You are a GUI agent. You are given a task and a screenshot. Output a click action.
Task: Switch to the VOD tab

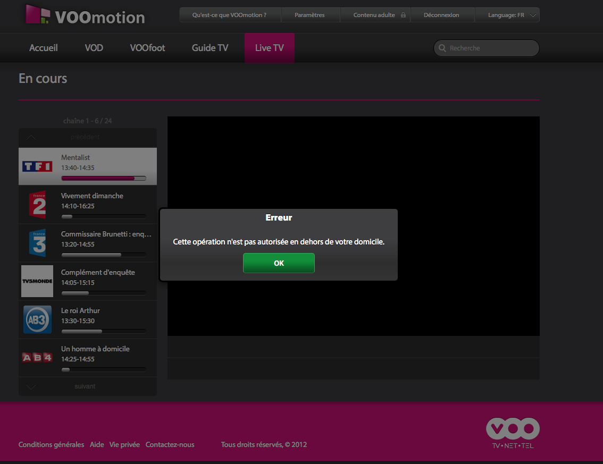point(94,48)
